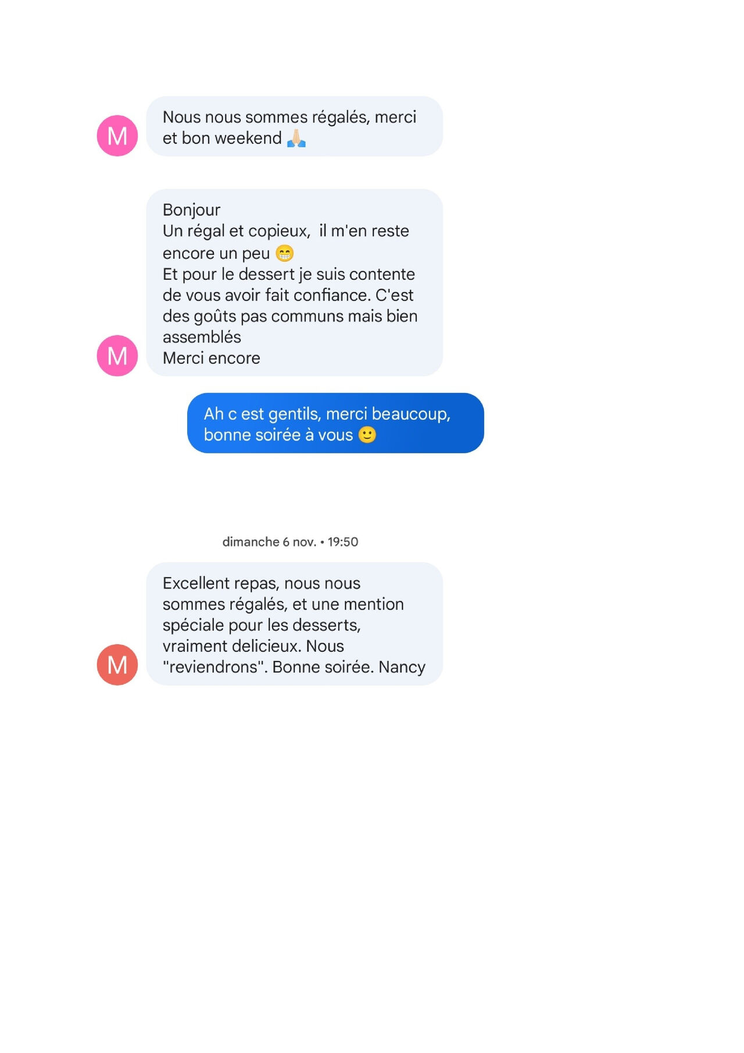
Task: Select the 'Nous nous sommes régalés' message bubble
Action: (294, 126)
